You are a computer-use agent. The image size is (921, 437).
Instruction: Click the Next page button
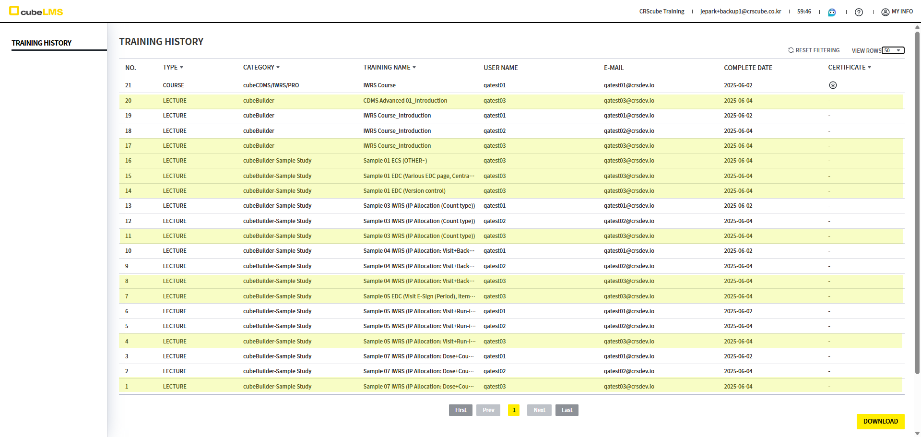(x=539, y=410)
